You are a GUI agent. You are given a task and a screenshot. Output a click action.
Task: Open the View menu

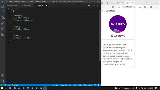click(x=23, y=2)
